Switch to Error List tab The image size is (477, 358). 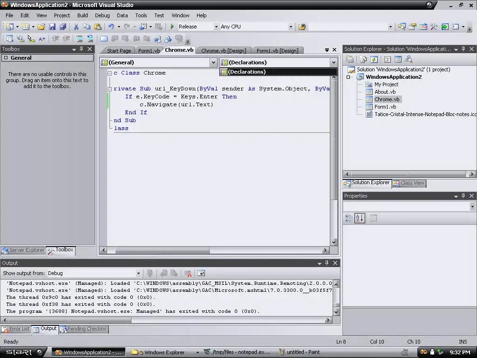[16, 329]
